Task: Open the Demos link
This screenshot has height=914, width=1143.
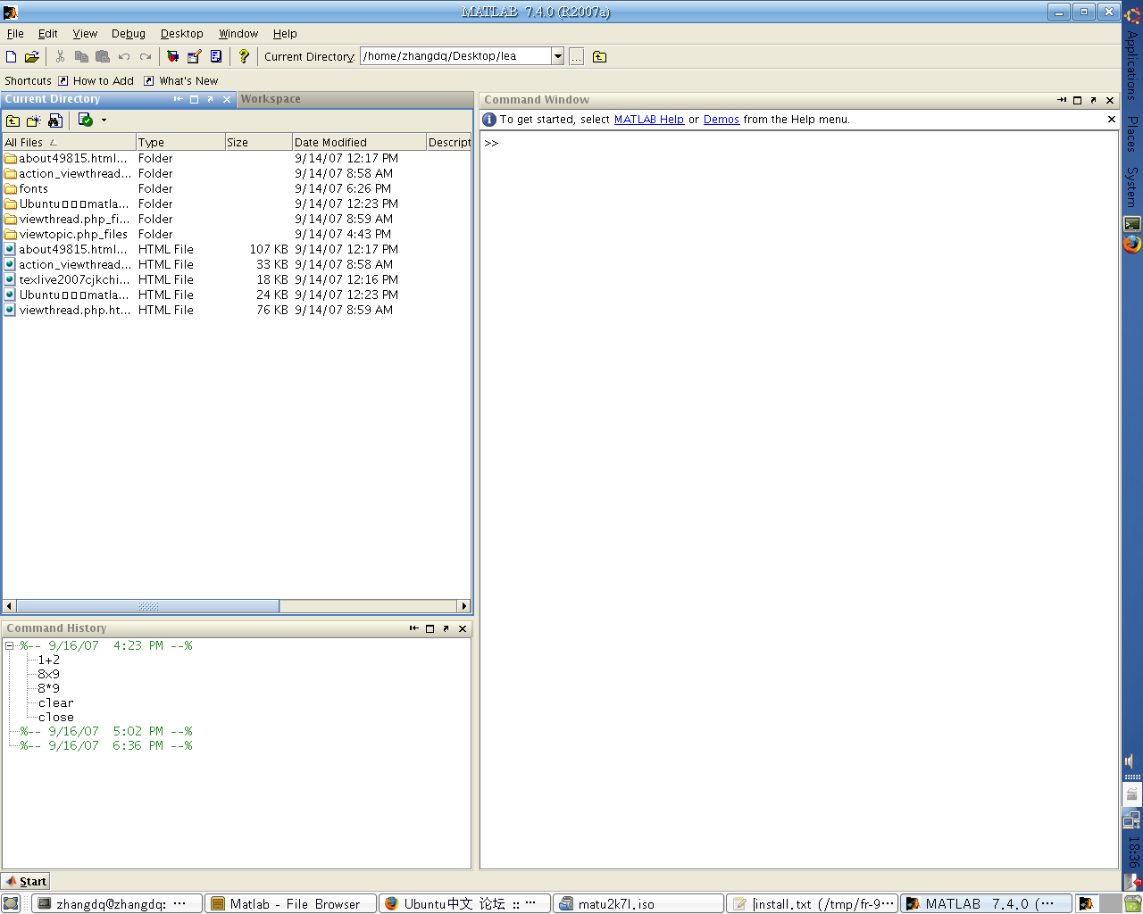Action: [x=722, y=120]
